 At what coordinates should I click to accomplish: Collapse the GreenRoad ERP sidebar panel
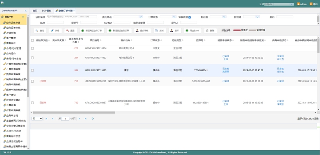(x=26, y=11)
